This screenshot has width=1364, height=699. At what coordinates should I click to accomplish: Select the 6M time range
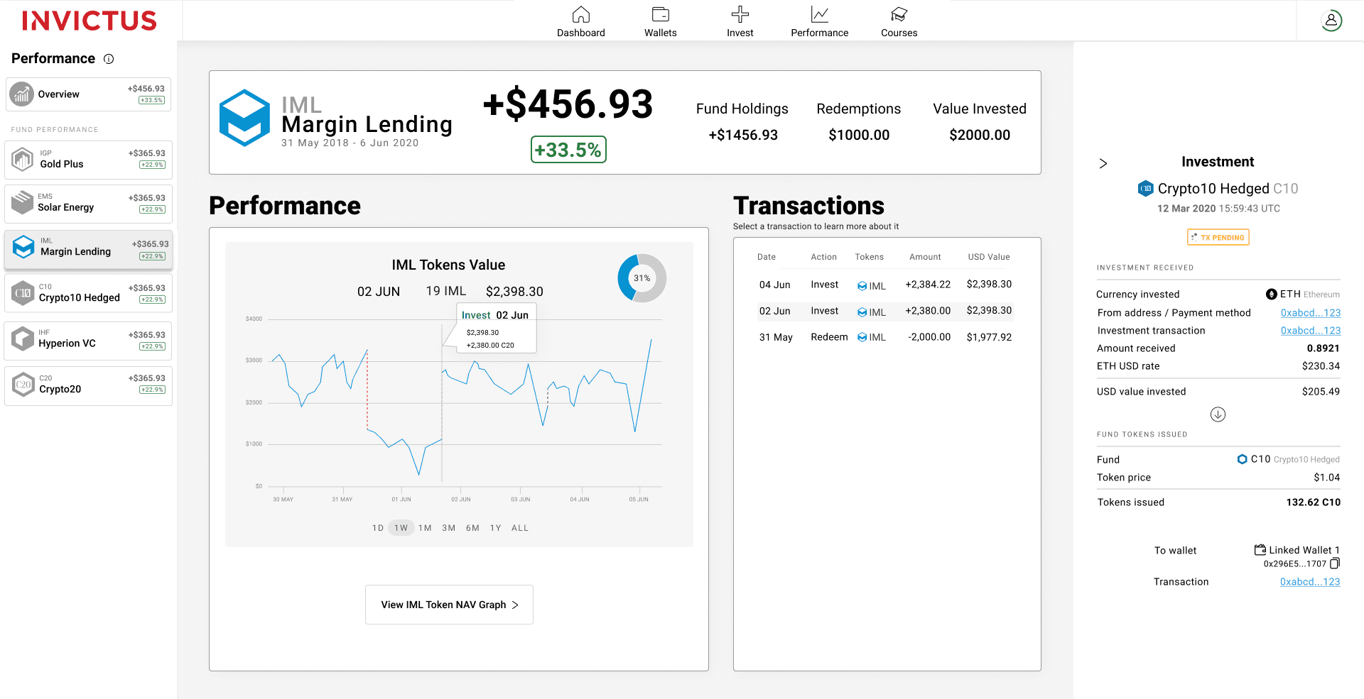point(472,528)
